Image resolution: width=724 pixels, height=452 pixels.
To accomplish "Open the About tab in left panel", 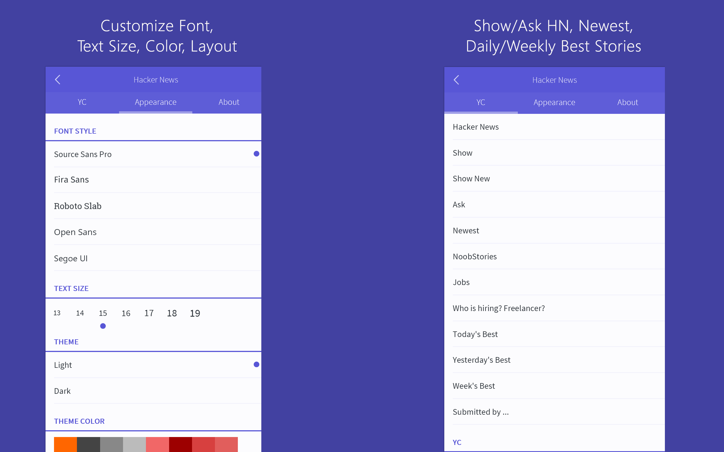I will (x=229, y=102).
